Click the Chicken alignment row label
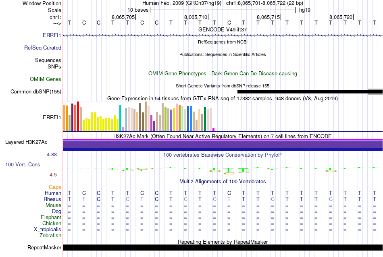Screen dimensions: 383x257 point(52,224)
